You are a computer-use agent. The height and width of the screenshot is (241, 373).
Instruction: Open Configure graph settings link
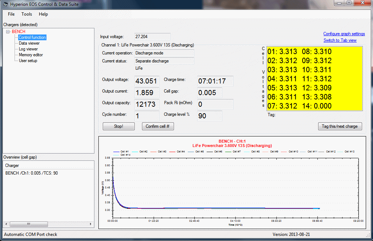tap(344, 34)
